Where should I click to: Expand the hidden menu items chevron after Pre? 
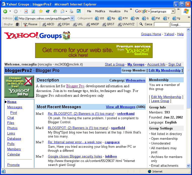pos(131,9)
